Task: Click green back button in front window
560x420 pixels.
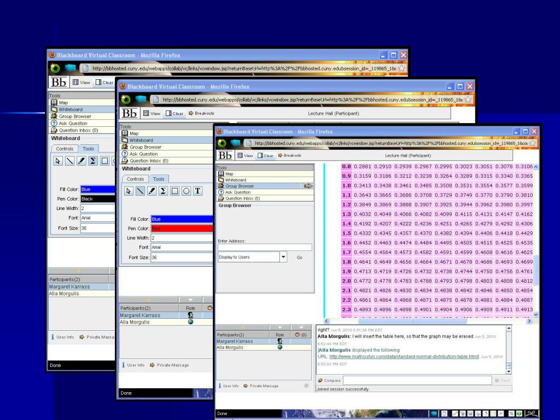Action: tap(222, 143)
